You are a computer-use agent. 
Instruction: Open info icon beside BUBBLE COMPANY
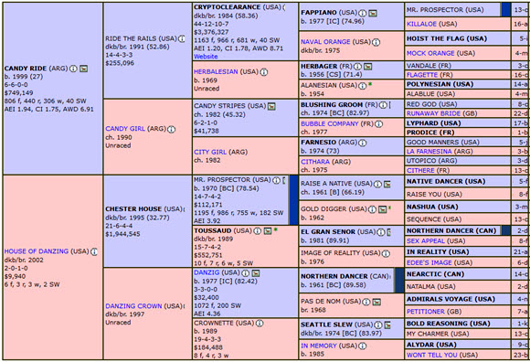click(379, 124)
